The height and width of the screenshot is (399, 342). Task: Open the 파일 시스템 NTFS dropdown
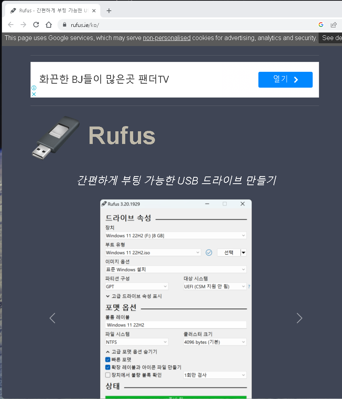136,342
